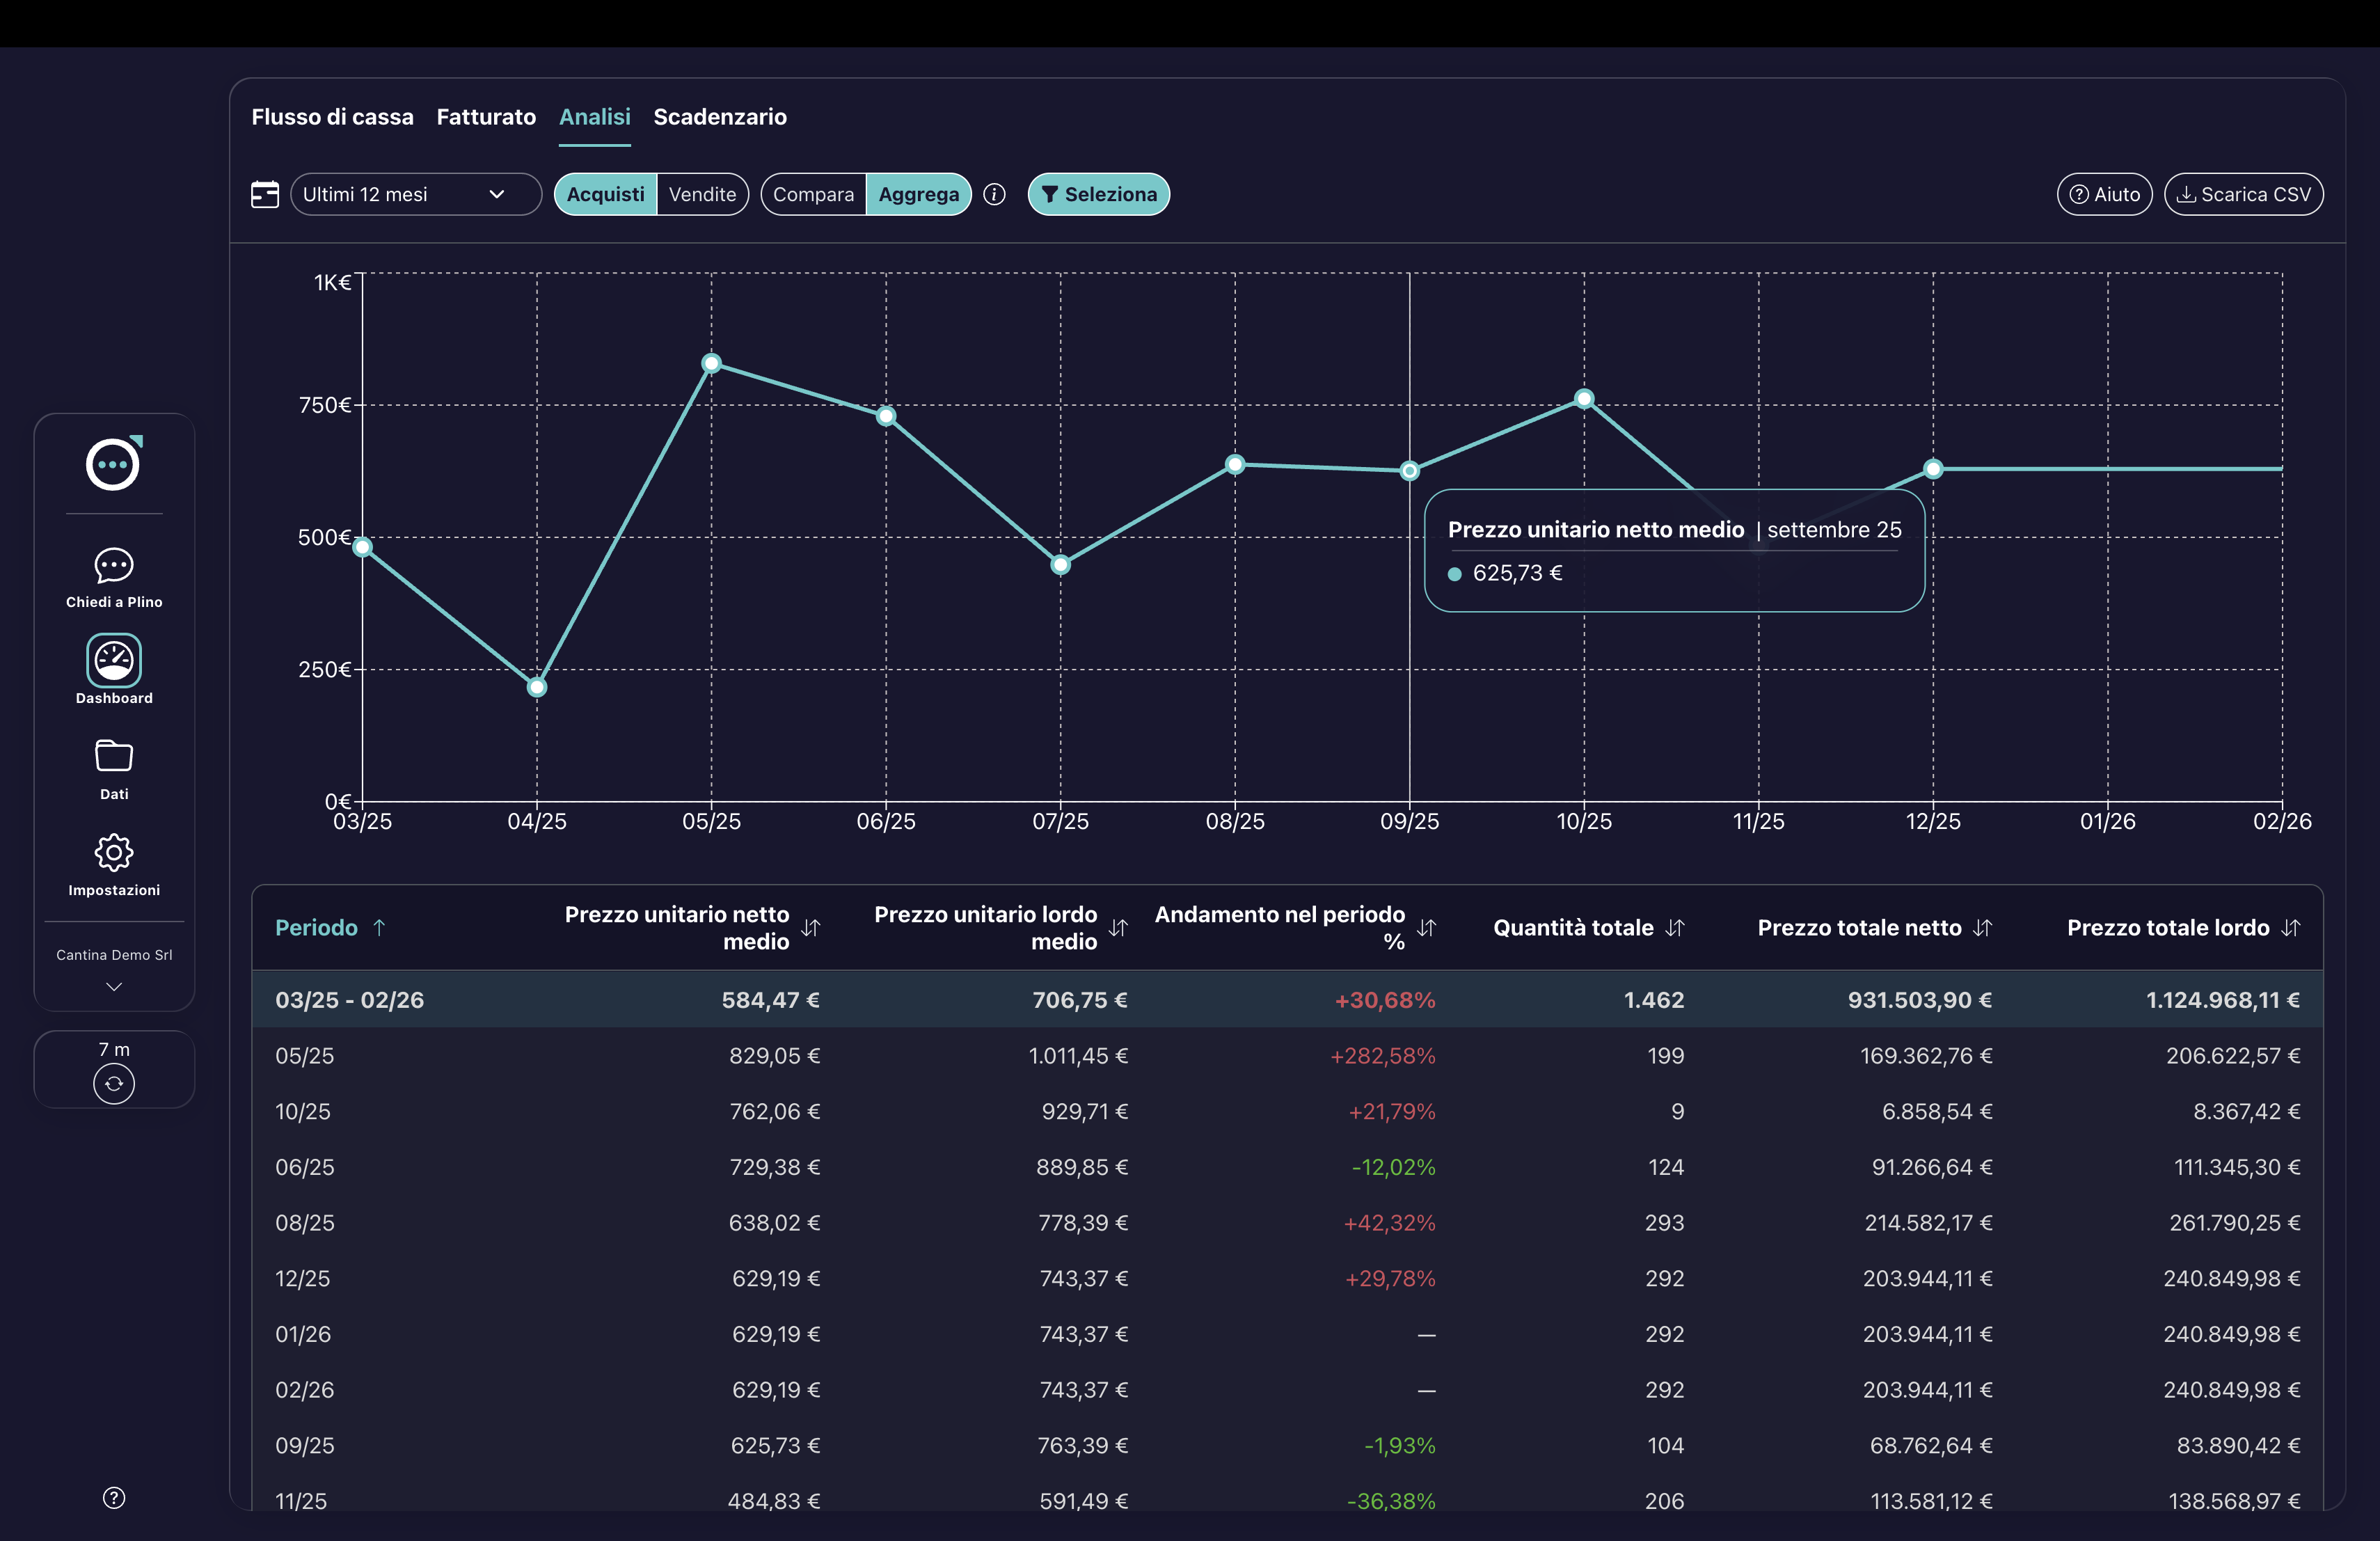Open the Scadenzario tab
This screenshot has width=2380, height=1541.
pyautogui.click(x=720, y=117)
